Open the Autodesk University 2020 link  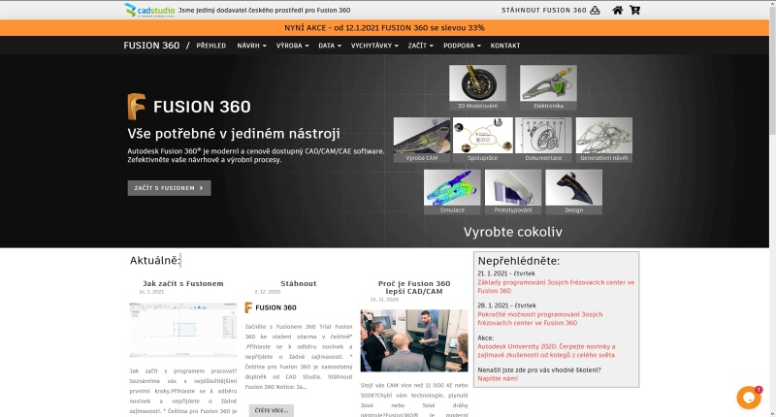pyautogui.click(x=546, y=351)
